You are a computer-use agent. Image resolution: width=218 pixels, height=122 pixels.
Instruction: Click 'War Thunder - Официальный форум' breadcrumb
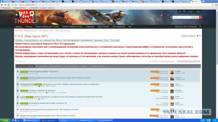click(26, 30)
